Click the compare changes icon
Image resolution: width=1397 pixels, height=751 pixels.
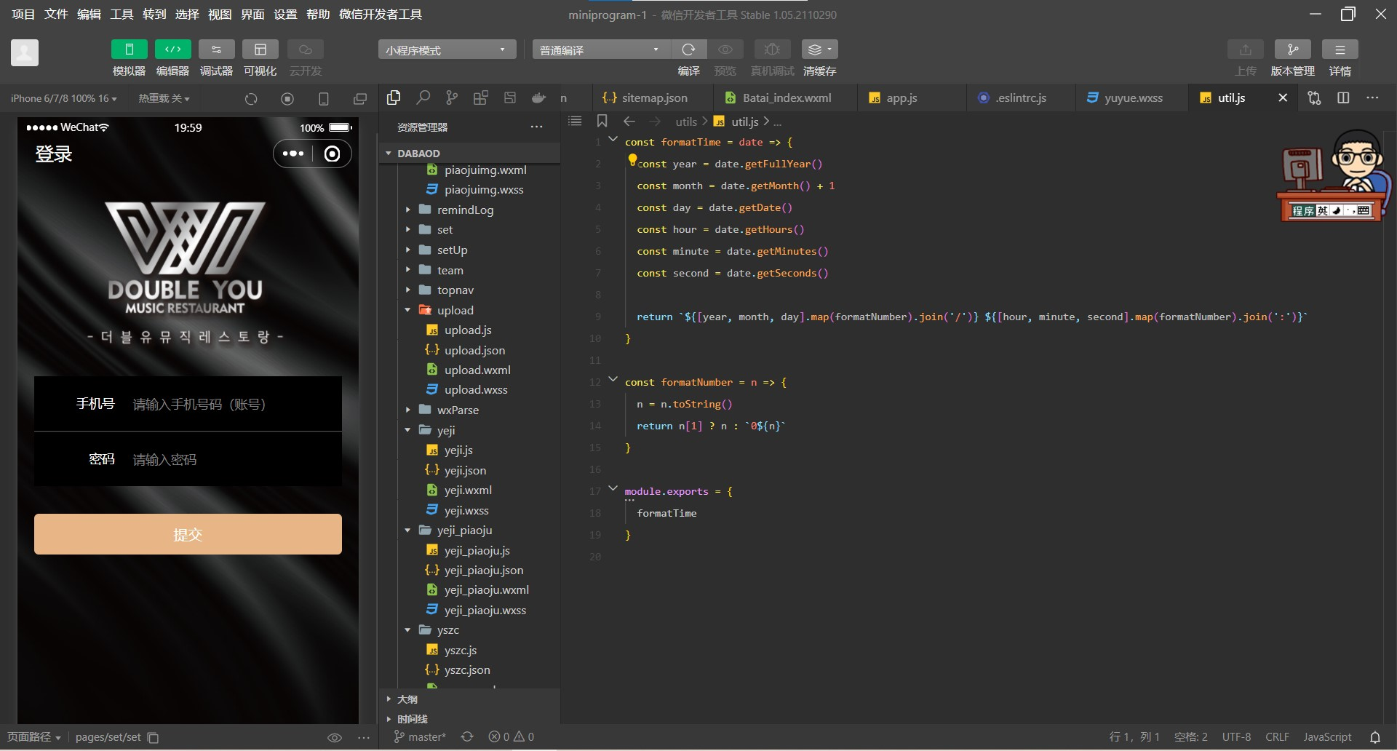click(x=1314, y=98)
